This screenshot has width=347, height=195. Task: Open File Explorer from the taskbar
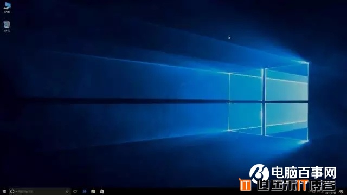(93, 191)
